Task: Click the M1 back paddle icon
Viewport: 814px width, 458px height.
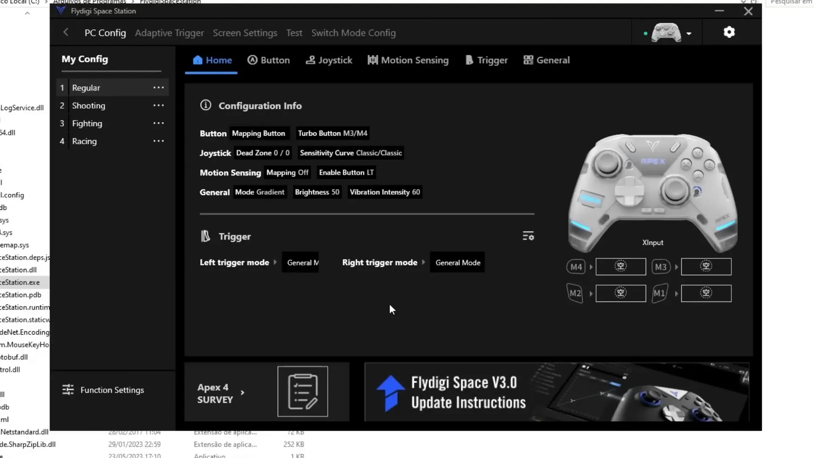Action: (x=660, y=293)
